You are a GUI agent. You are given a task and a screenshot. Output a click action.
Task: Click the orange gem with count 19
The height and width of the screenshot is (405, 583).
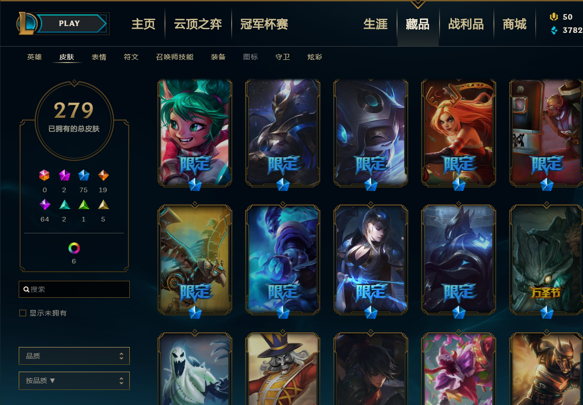coord(103,175)
